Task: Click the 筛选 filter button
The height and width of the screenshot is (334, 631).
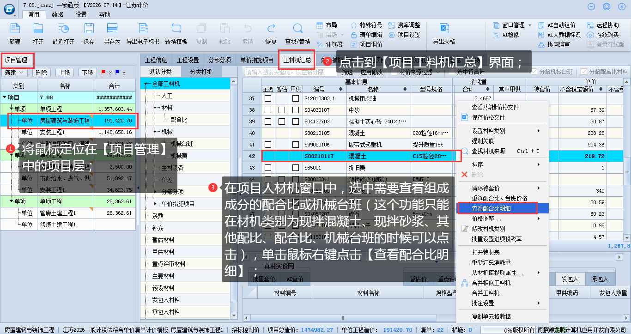Action: pos(347,72)
